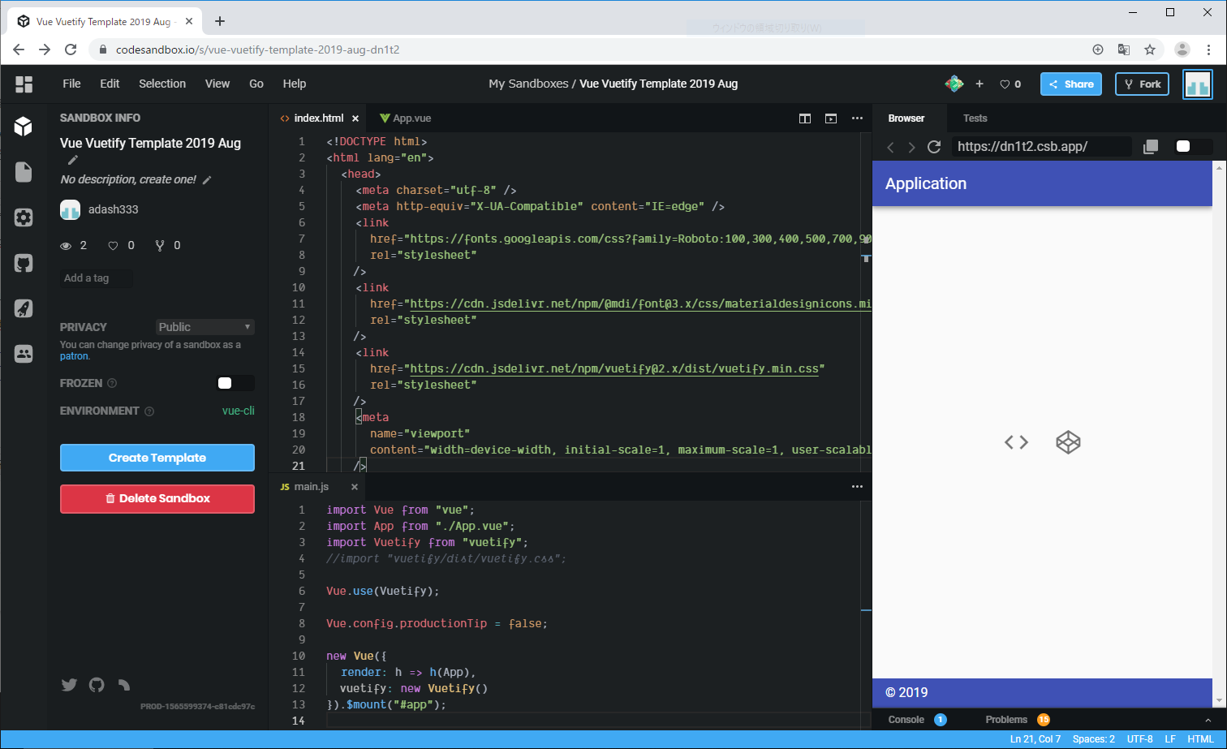The height and width of the screenshot is (749, 1227).
Task: Click the HTML language mode status item
Action: [1201, 739]
